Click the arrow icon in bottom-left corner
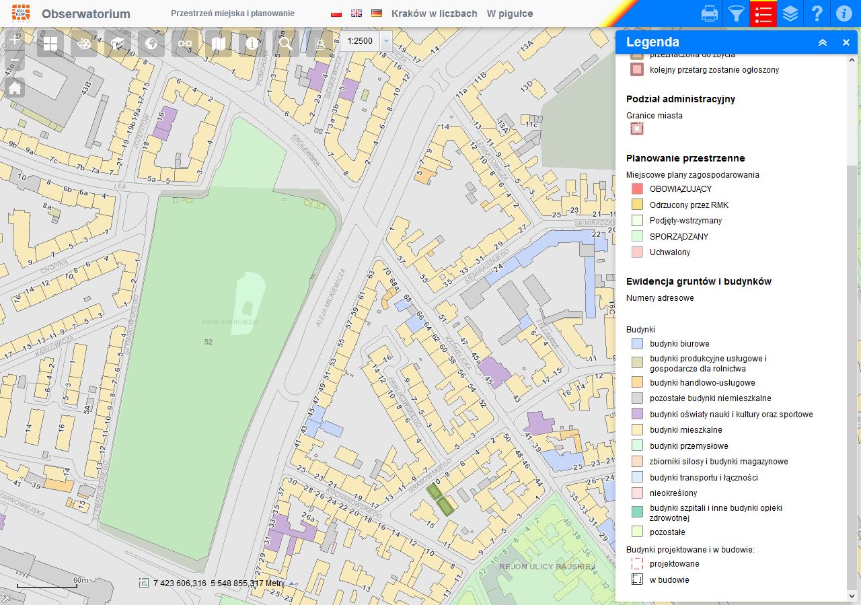Viewport: 861px width, 605px height. coord(5,598)
